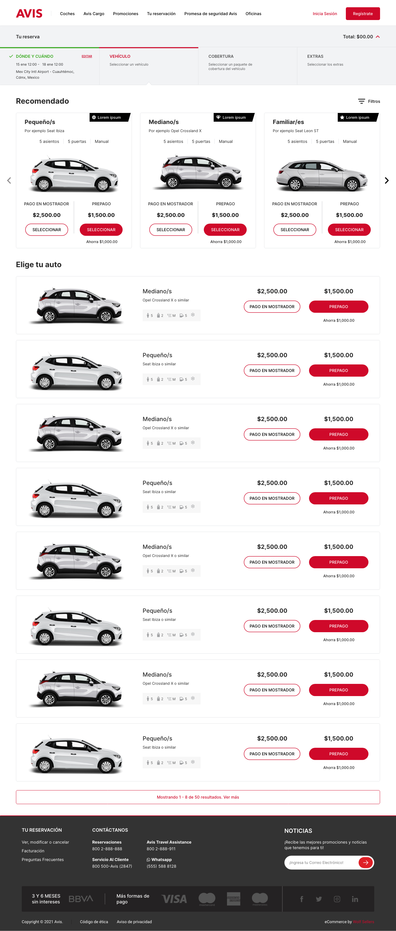Viewport: 396px width, 931px height.
Task: Click the Regístrate button
Action: pos(362,14)
